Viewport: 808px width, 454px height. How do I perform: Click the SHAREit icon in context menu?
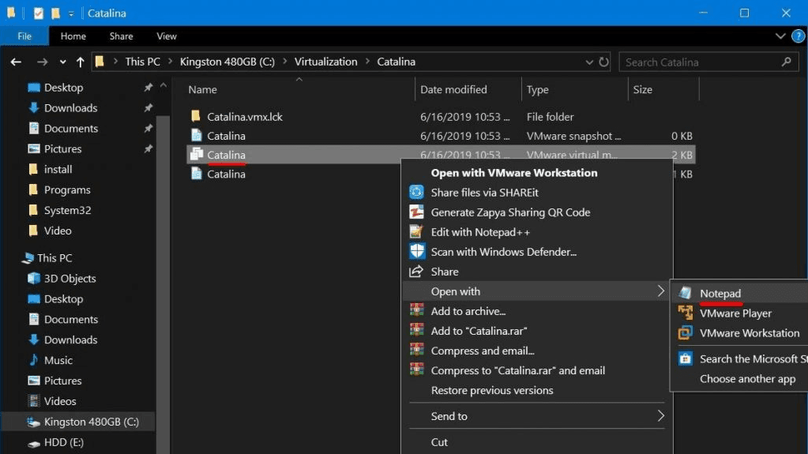416,193
